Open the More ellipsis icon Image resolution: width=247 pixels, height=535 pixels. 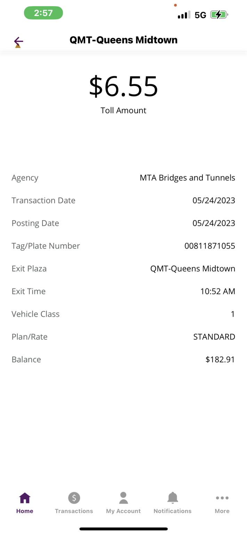pyautogui.click(x=222, y=498)
